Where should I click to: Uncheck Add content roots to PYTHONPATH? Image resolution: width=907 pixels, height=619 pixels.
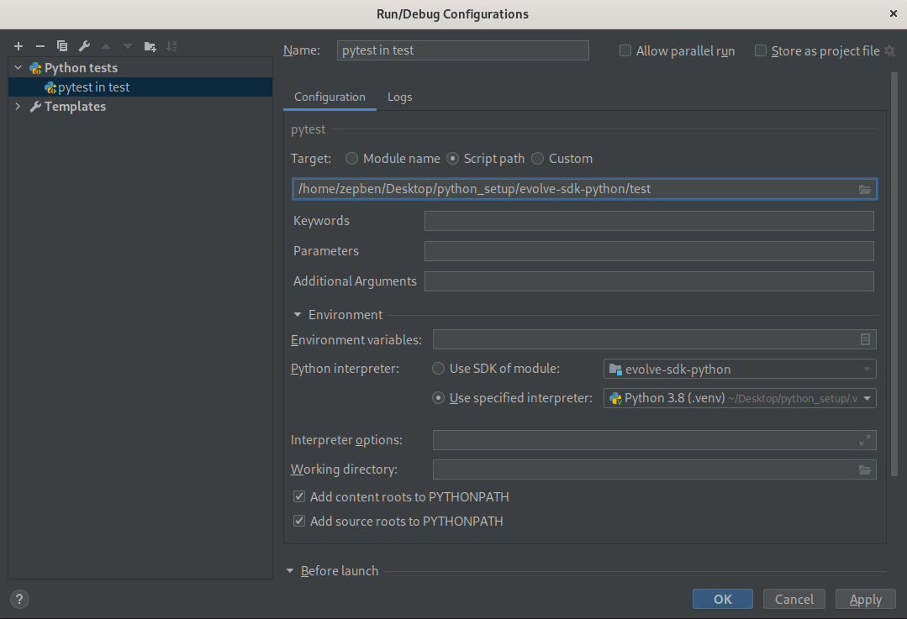(298, 496)
